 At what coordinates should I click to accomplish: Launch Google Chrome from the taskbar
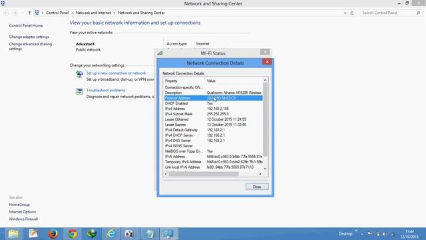tap(73, 234)
